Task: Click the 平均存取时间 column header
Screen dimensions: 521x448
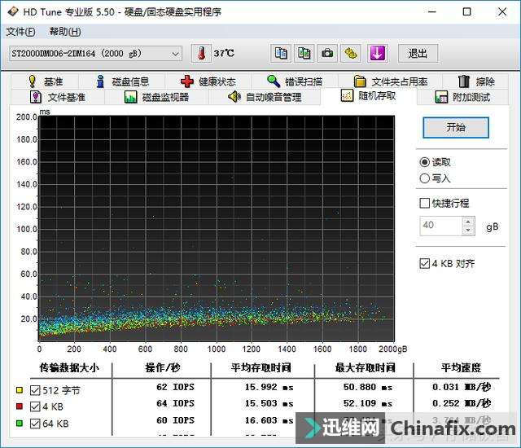Action: coord(261,367)
